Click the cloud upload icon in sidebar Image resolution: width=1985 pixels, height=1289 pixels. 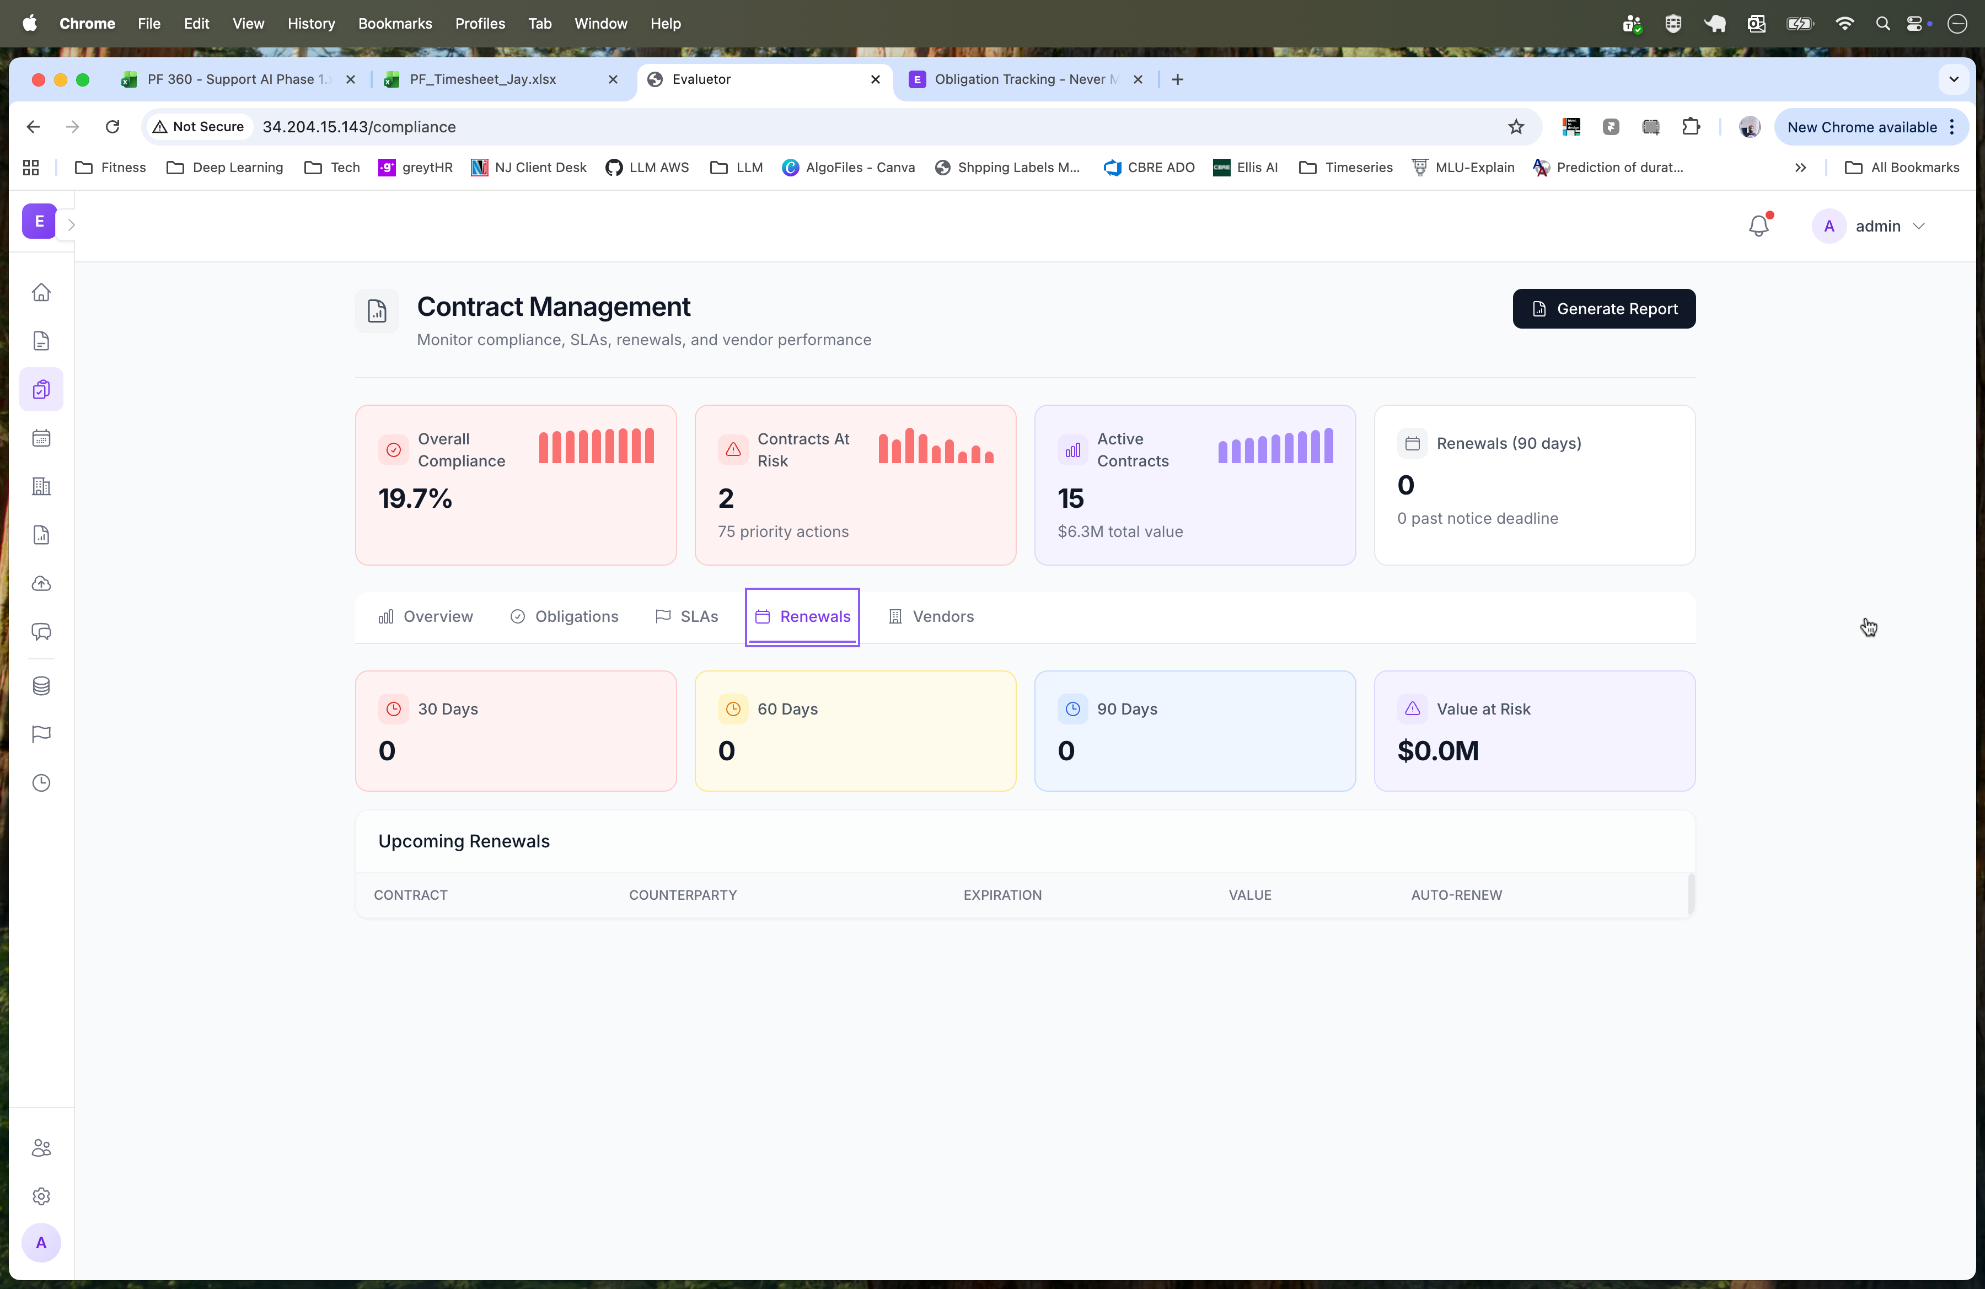pos(41,583)
